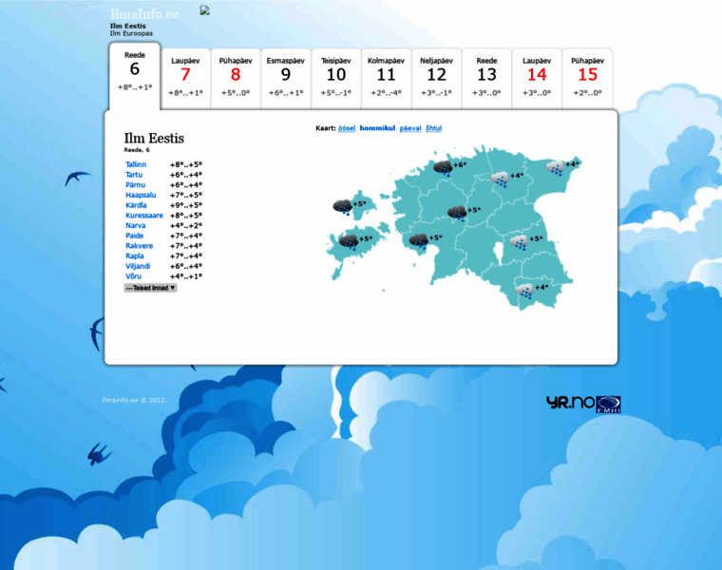Open Kärdla weather forecast

[x=136, y=205]
